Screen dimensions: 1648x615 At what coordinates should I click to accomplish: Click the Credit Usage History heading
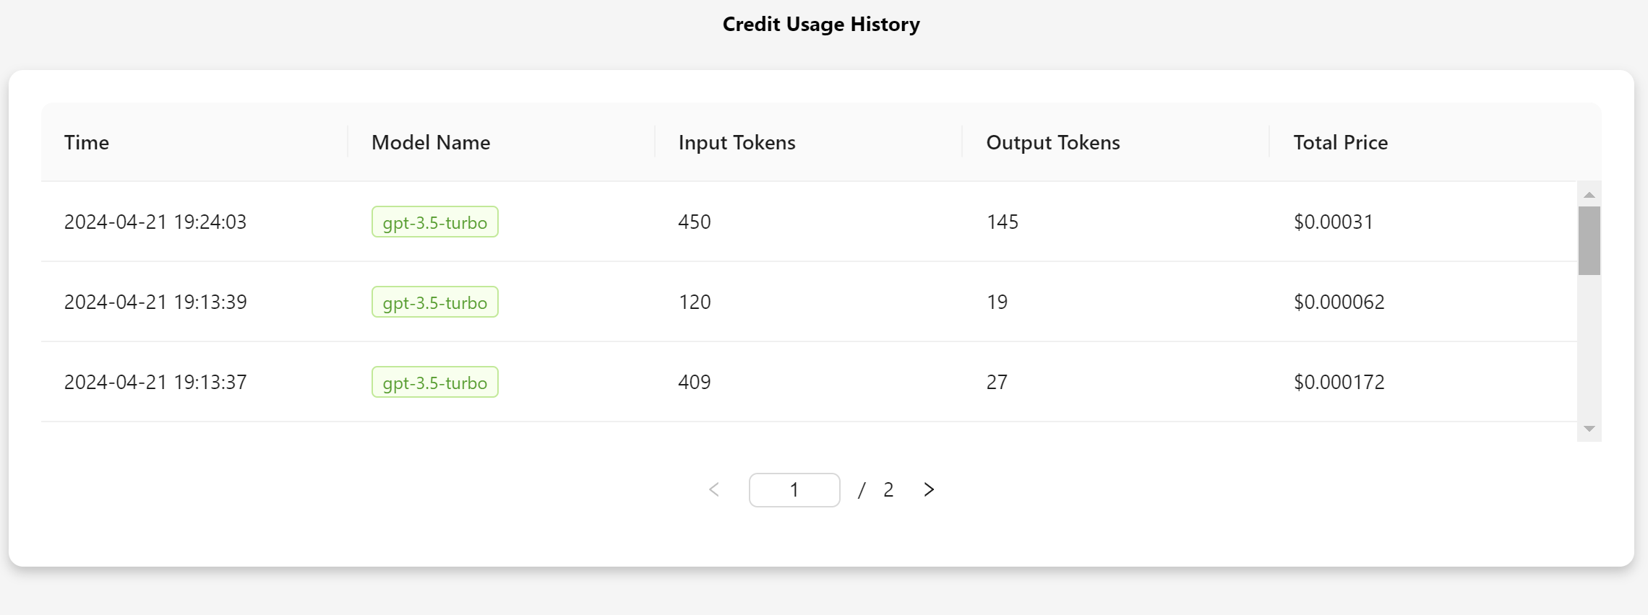[821, 25]
